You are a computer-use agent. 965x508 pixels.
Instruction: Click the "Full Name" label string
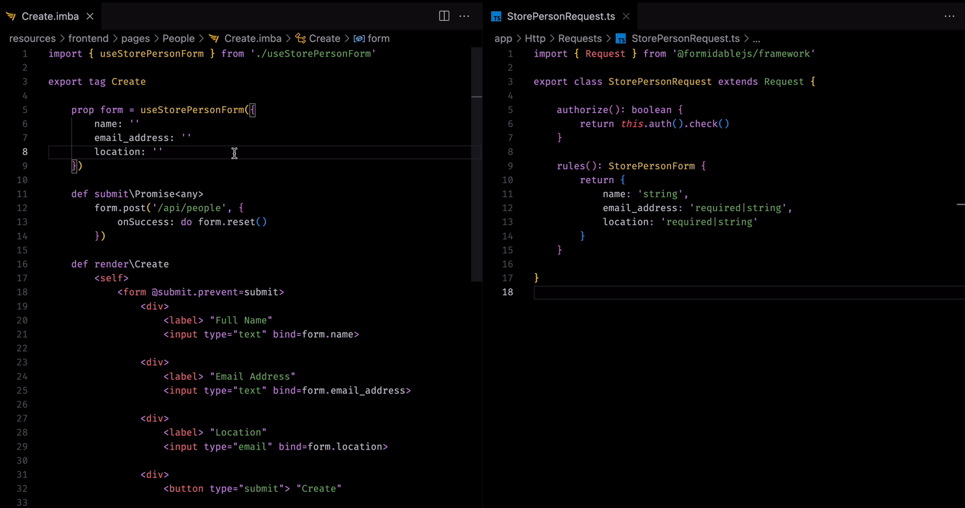pyautogui.click(x=241, y=320)
